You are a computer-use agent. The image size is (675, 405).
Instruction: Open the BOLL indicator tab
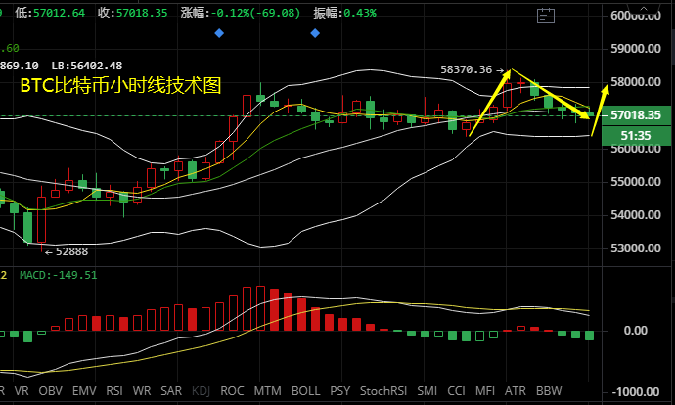point(305,390)
